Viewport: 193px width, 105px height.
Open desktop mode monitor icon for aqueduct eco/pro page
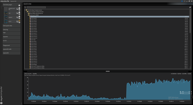[x=17, y=9]
